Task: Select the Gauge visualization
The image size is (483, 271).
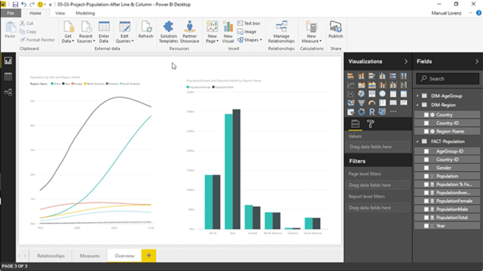Action: coord(372,102)
